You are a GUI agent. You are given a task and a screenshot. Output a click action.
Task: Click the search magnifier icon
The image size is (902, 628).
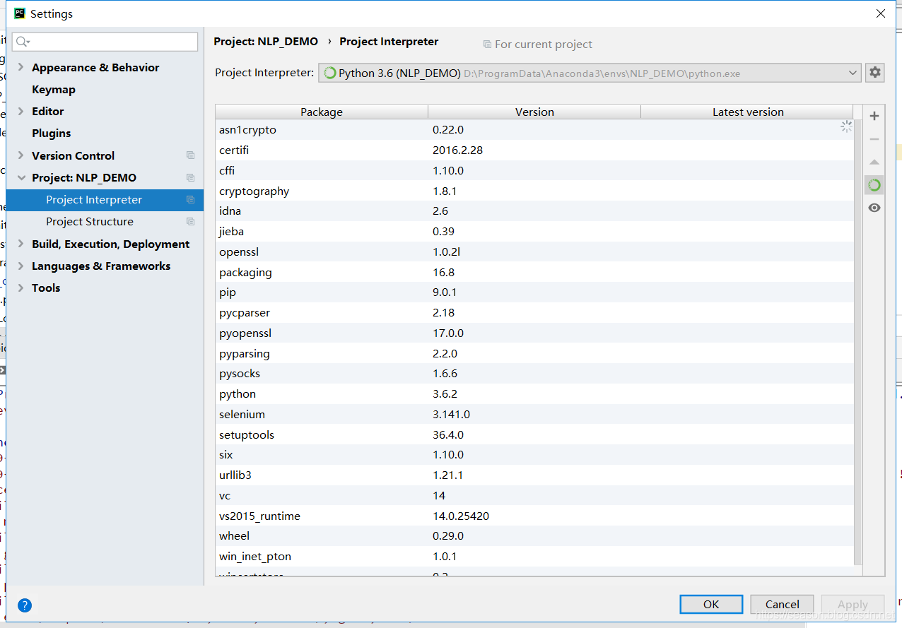coord(23,42)
